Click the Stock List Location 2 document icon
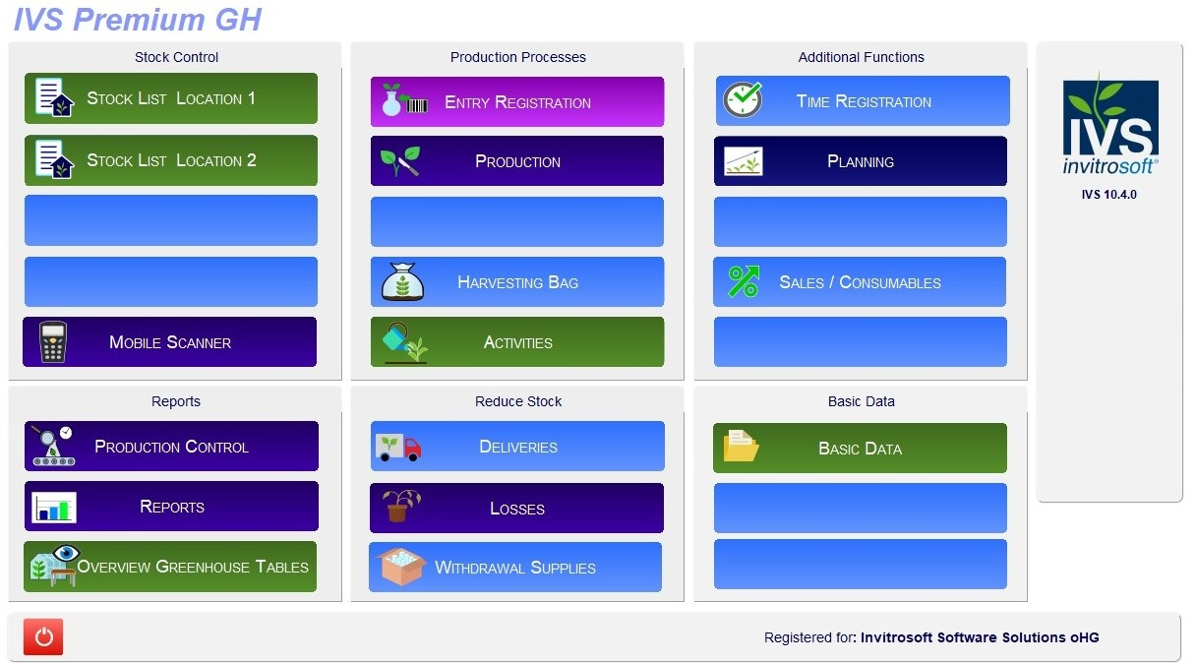This screenshot has height=663, width=1196. [x=54, y=160]
